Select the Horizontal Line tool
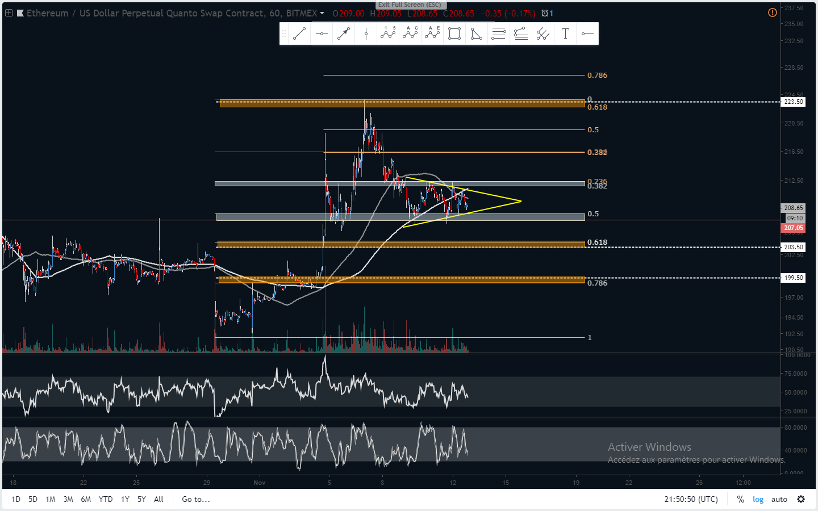 [322, 34]
